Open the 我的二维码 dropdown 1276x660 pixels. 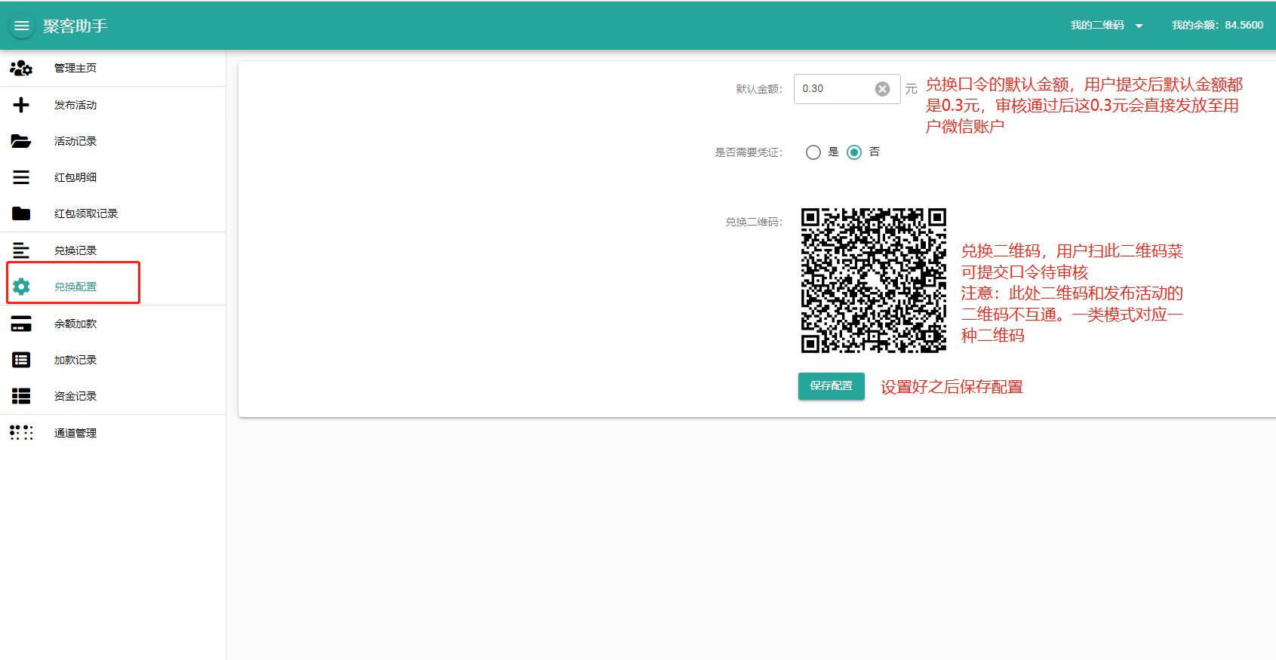tap(1106, 26)
